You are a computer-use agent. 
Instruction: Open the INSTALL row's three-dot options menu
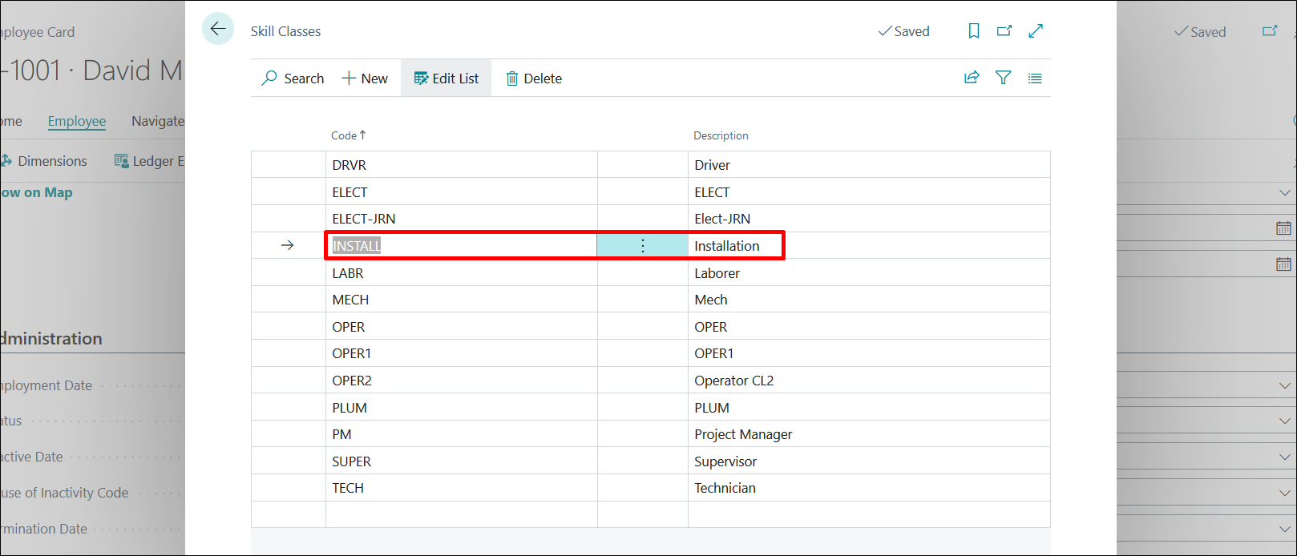pyautogui.click(x=642, y=246)
